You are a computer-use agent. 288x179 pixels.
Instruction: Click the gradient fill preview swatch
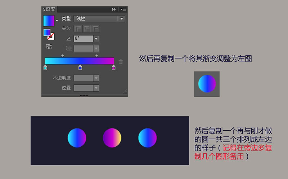pyautogui.click(x=49, y=21)
